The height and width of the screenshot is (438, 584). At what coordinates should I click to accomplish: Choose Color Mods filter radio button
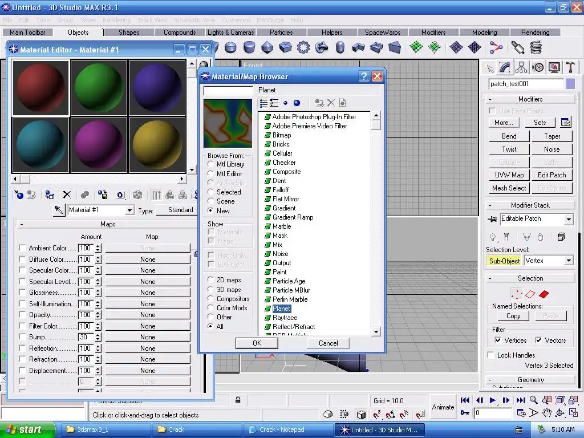(210, 307)
